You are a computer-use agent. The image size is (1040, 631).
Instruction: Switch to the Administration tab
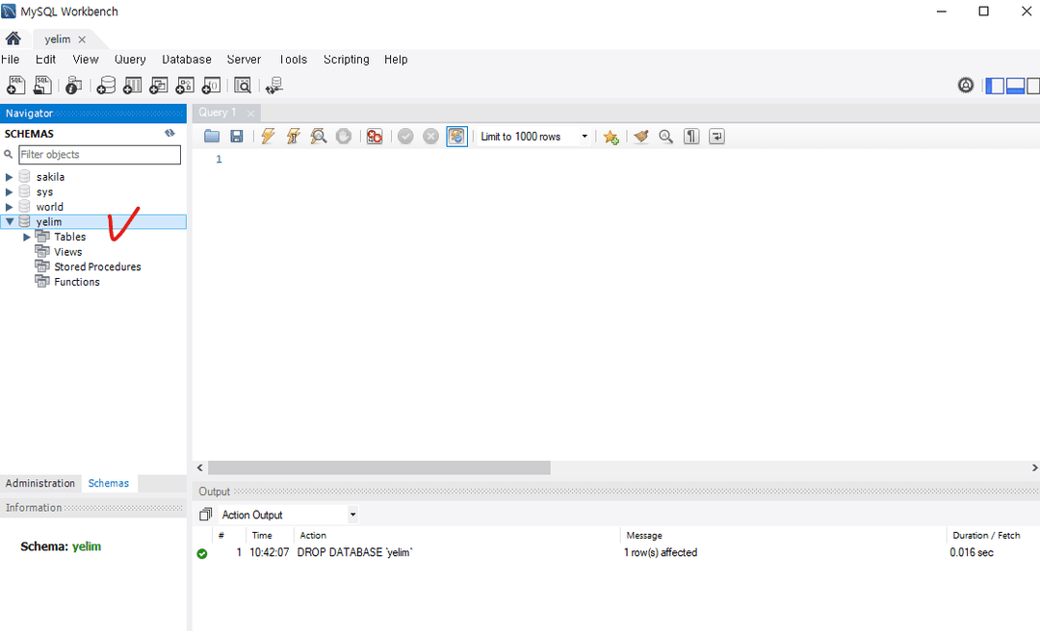[40, 483]
